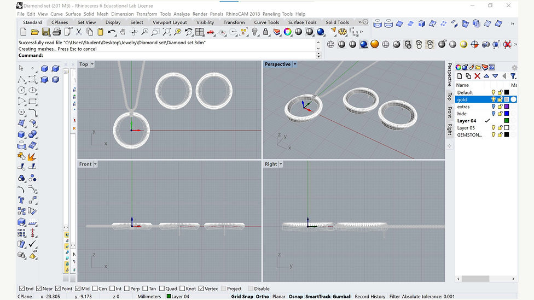Viewport: 534px width, 300px height.
Task: Open the Perspective viewport dropdown arrow
Action: (294, 64)
